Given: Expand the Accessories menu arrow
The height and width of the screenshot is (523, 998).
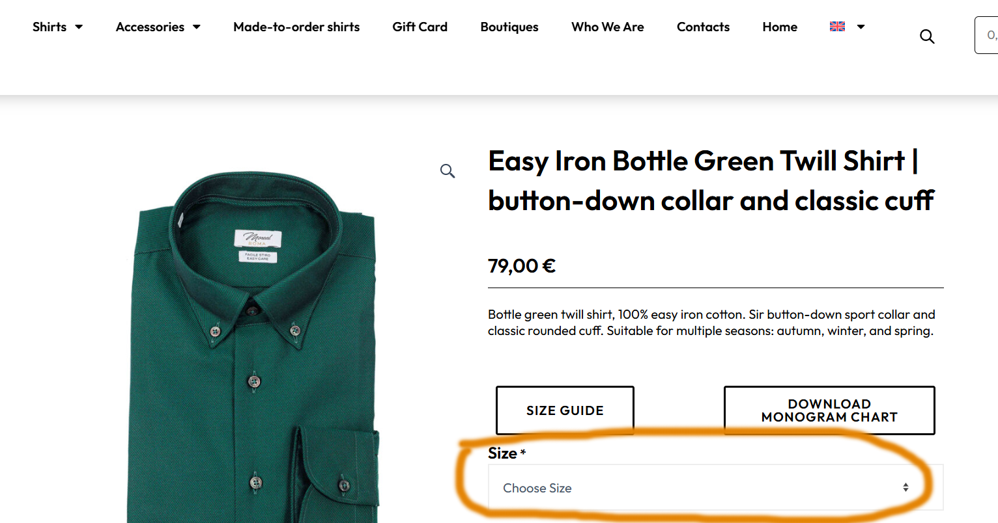Looking at the screenshot, I should pyautogui.click(x=197, y=27).
